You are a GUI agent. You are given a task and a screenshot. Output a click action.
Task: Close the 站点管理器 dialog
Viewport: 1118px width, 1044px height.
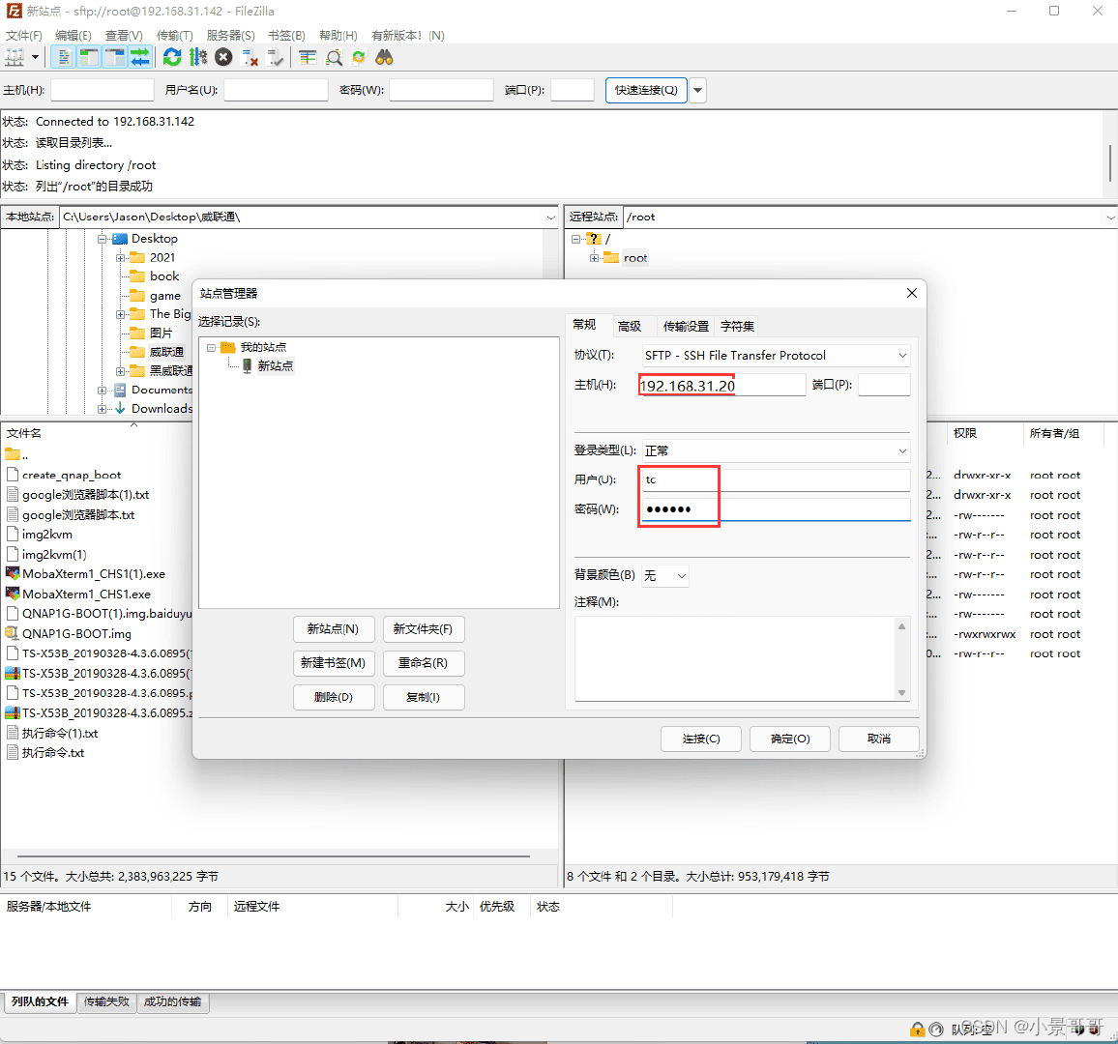(x=911, y=294)
